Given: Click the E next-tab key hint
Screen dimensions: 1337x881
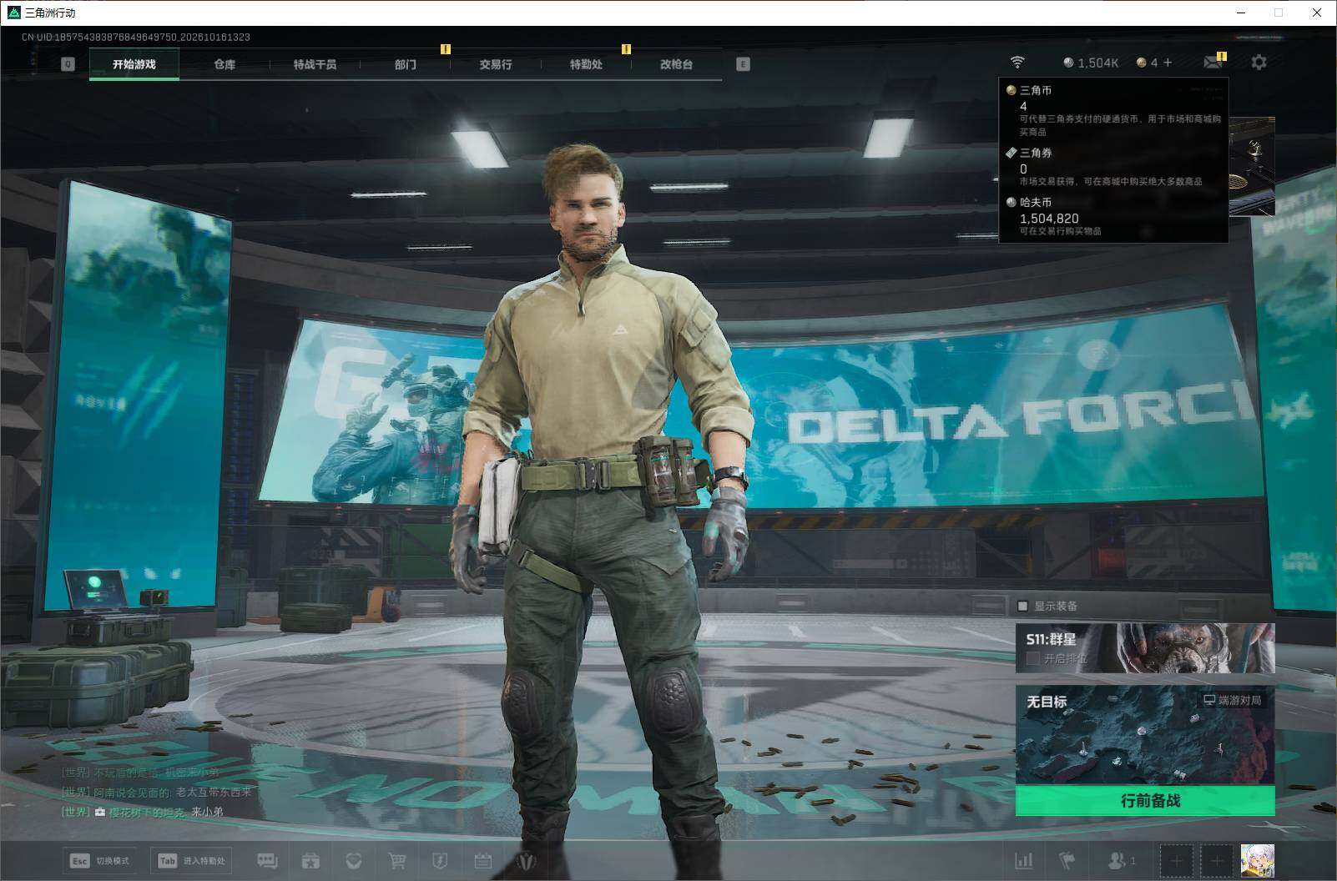Looking at the screenshot, I should 743,64.
